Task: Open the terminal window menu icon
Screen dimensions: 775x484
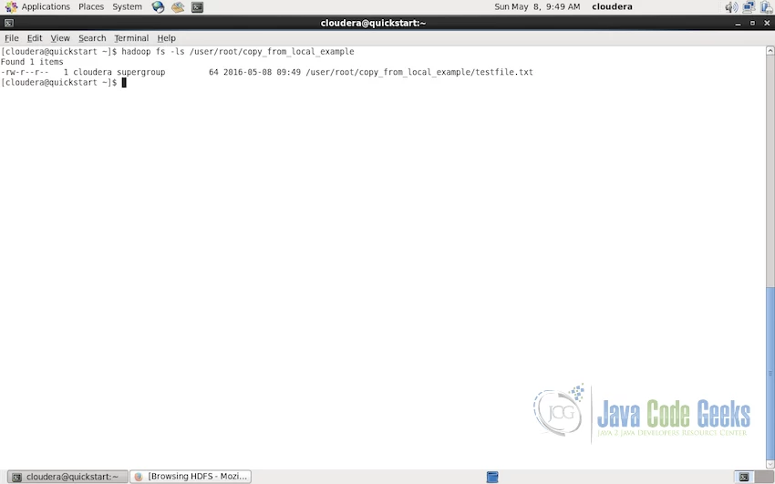Action: (x=9, y=23)
